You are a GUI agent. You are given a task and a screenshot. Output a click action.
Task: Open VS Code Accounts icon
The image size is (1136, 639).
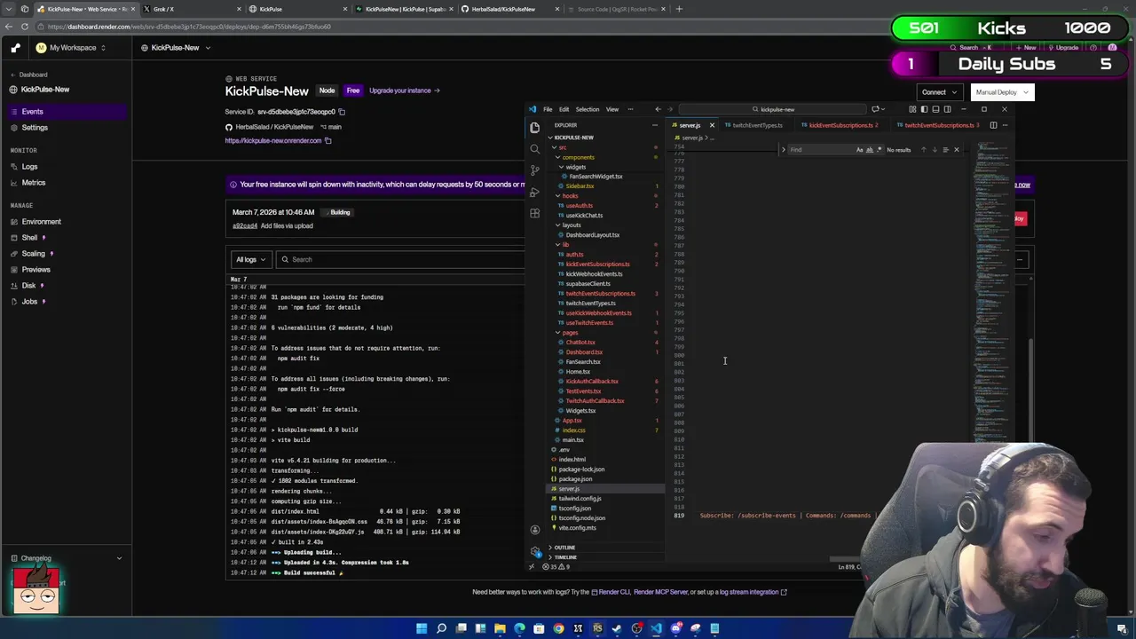tap(534, 530)
